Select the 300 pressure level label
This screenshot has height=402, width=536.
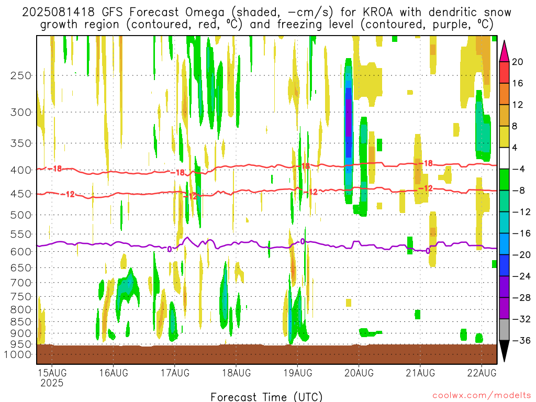point(21,112)
